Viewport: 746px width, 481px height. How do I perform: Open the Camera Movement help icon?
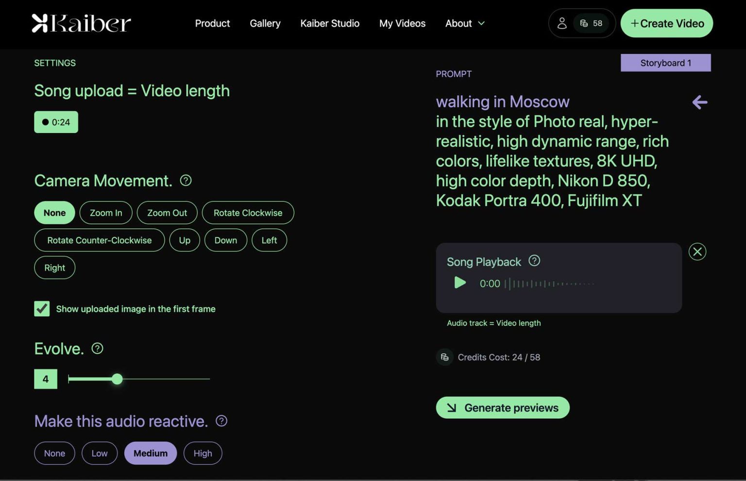tap(186, 180)
